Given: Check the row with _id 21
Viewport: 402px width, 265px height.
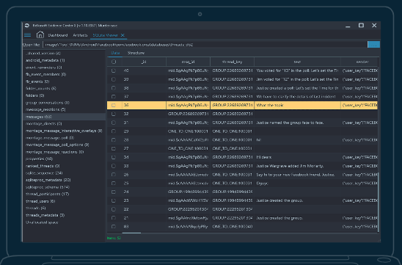Looking at the screenshot, I should (114, 218).
